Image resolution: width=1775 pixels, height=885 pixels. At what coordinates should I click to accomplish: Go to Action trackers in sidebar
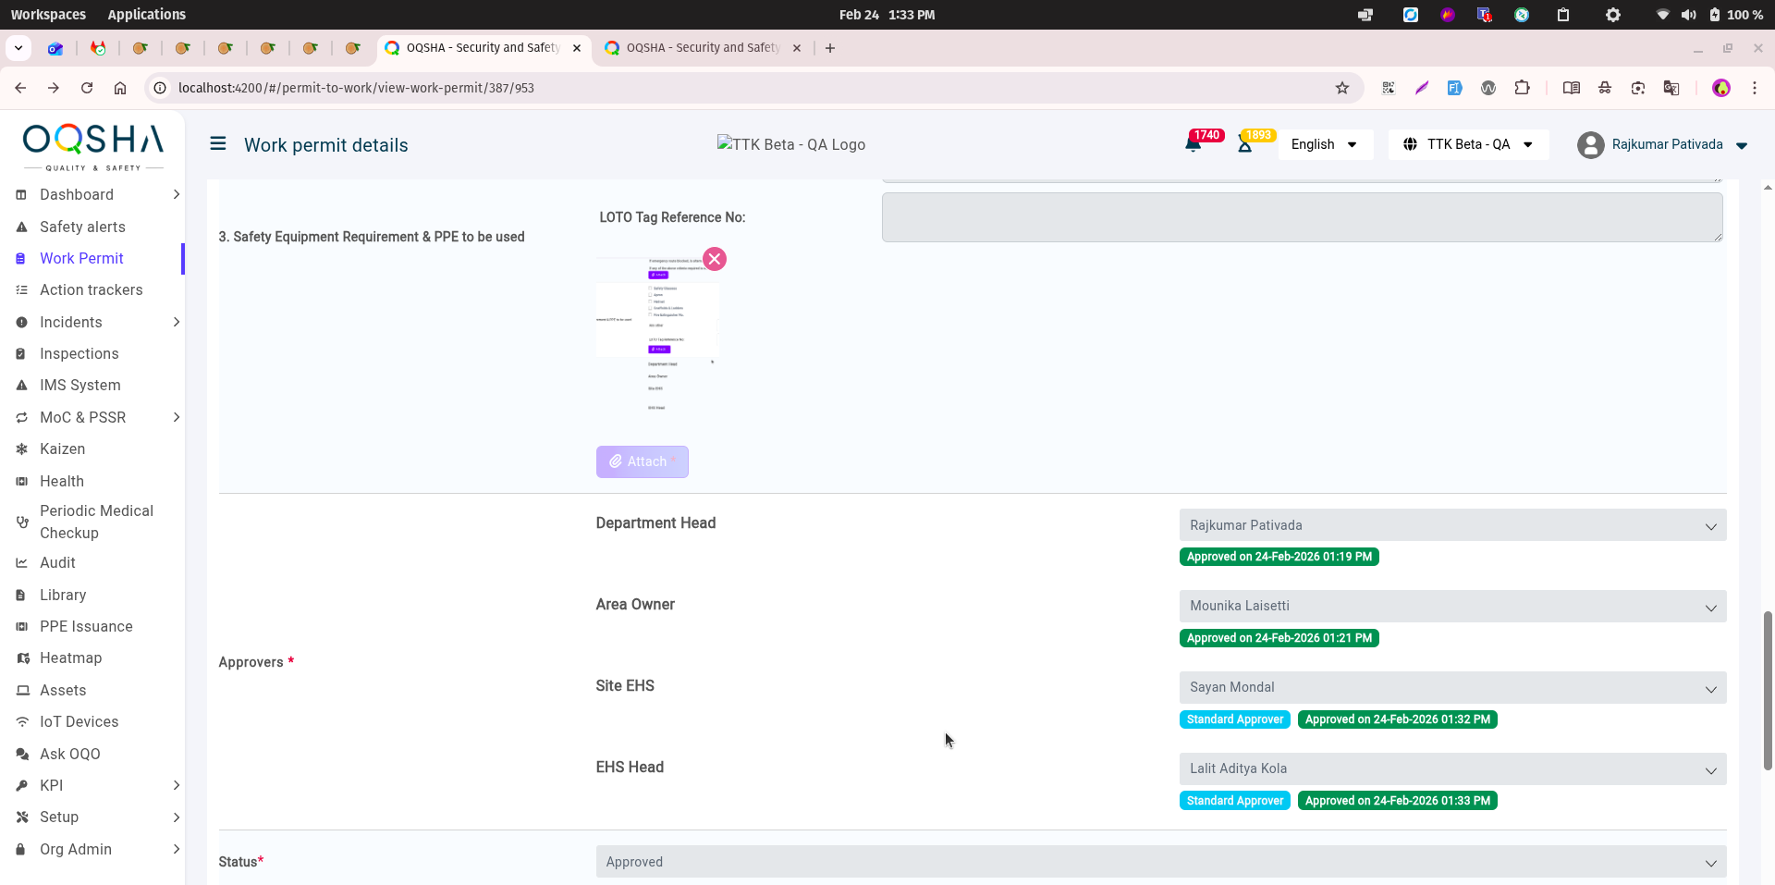pos(91,290)
